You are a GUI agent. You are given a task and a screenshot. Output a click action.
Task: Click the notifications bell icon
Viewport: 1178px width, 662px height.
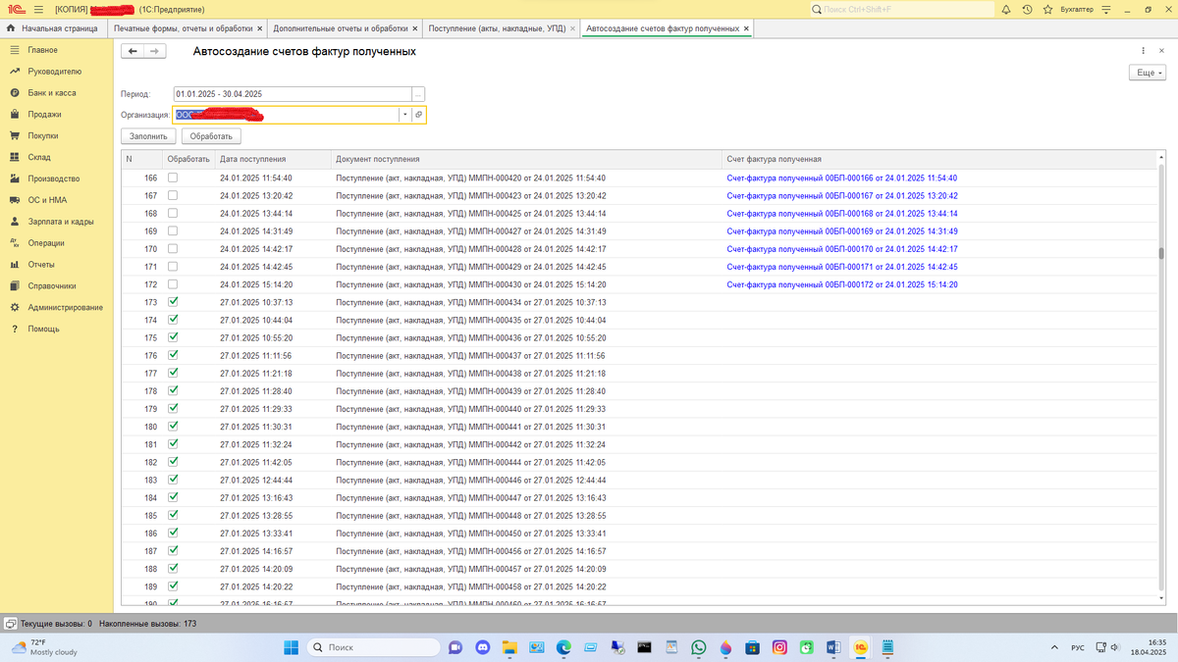[x=1006, y=9]
